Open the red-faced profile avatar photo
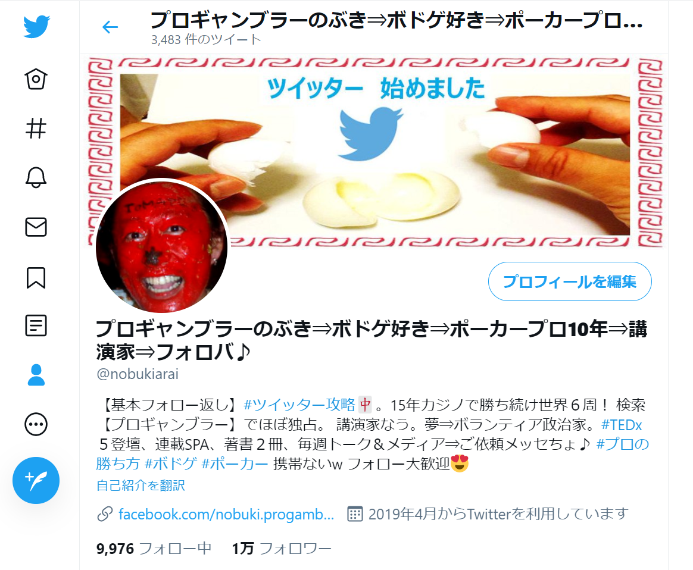The width and height of the screenshot is (693, 570). (162, 246)
